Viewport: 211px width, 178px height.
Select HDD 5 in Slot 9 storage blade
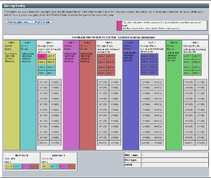click(197, 62)
